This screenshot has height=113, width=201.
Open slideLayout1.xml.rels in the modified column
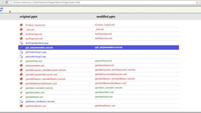pyautogui.click(x=115, y=70)
